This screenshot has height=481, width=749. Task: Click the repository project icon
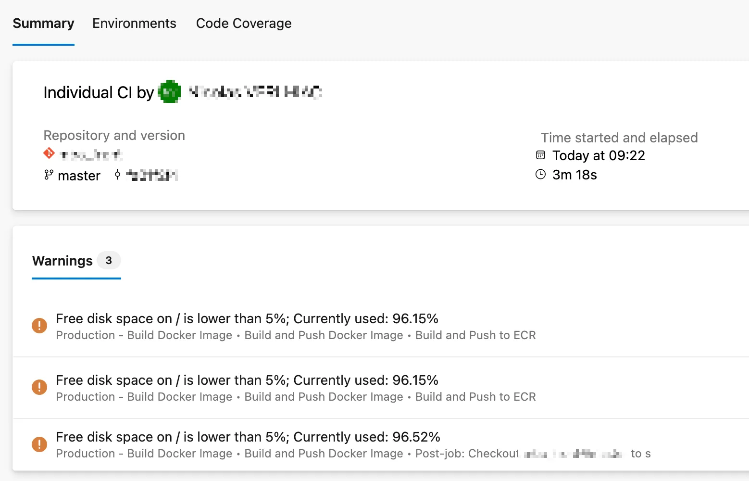click(x=49, y=153)
